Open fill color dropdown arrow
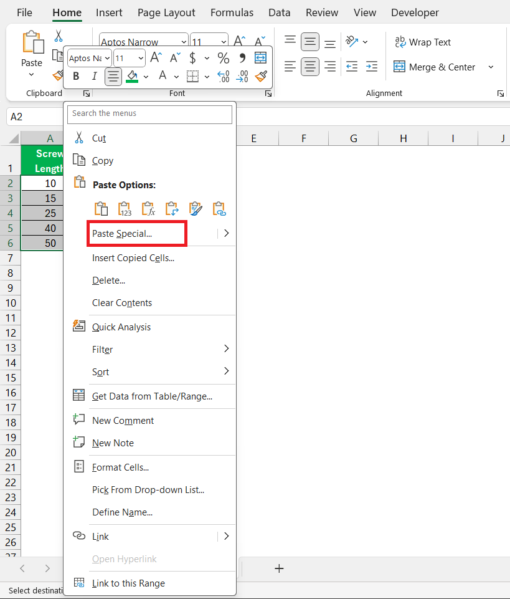Viewport: 510px width, 599px height. click(146, 77)
